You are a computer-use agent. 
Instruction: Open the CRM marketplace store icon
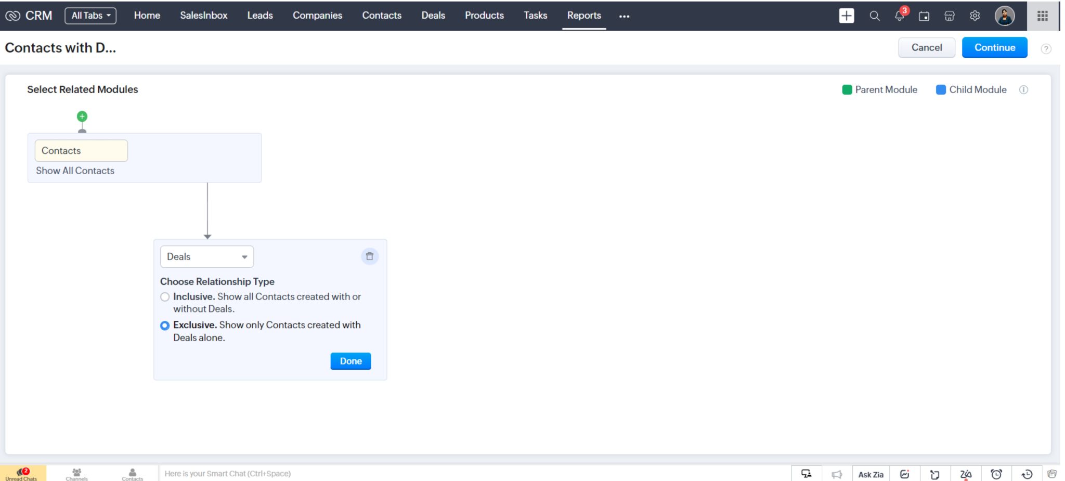point(949,16)
